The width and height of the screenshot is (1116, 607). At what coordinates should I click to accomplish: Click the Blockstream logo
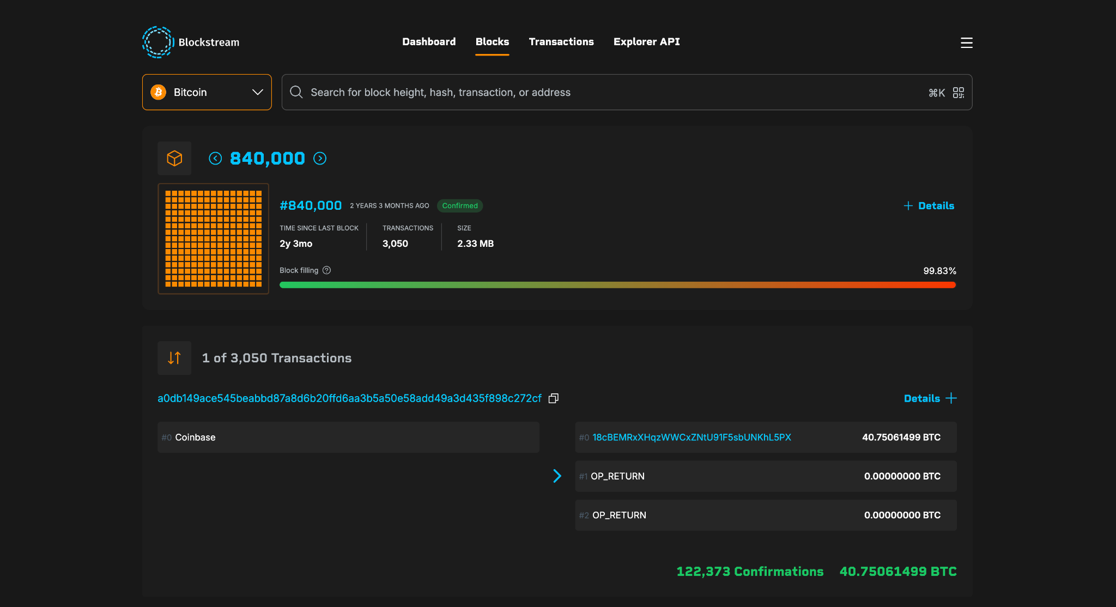(x=191, y=42)
